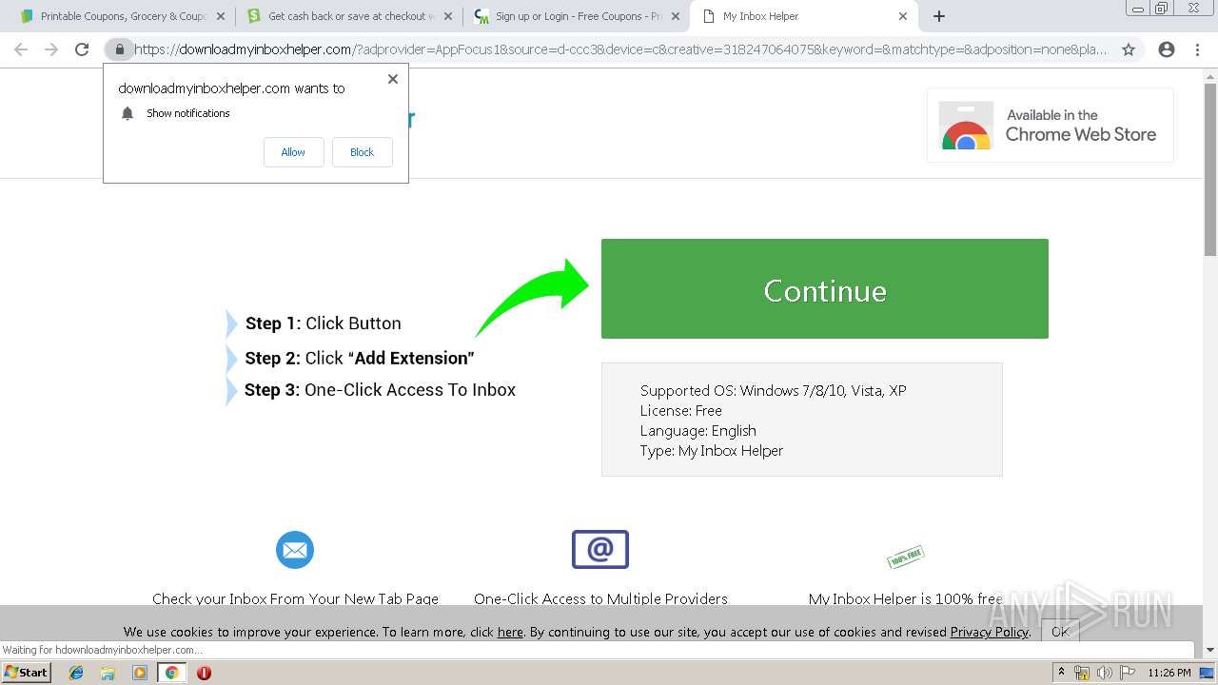1218x685 pixels.
Task: Click the bell icon in notification prompt
Action: 128,113
